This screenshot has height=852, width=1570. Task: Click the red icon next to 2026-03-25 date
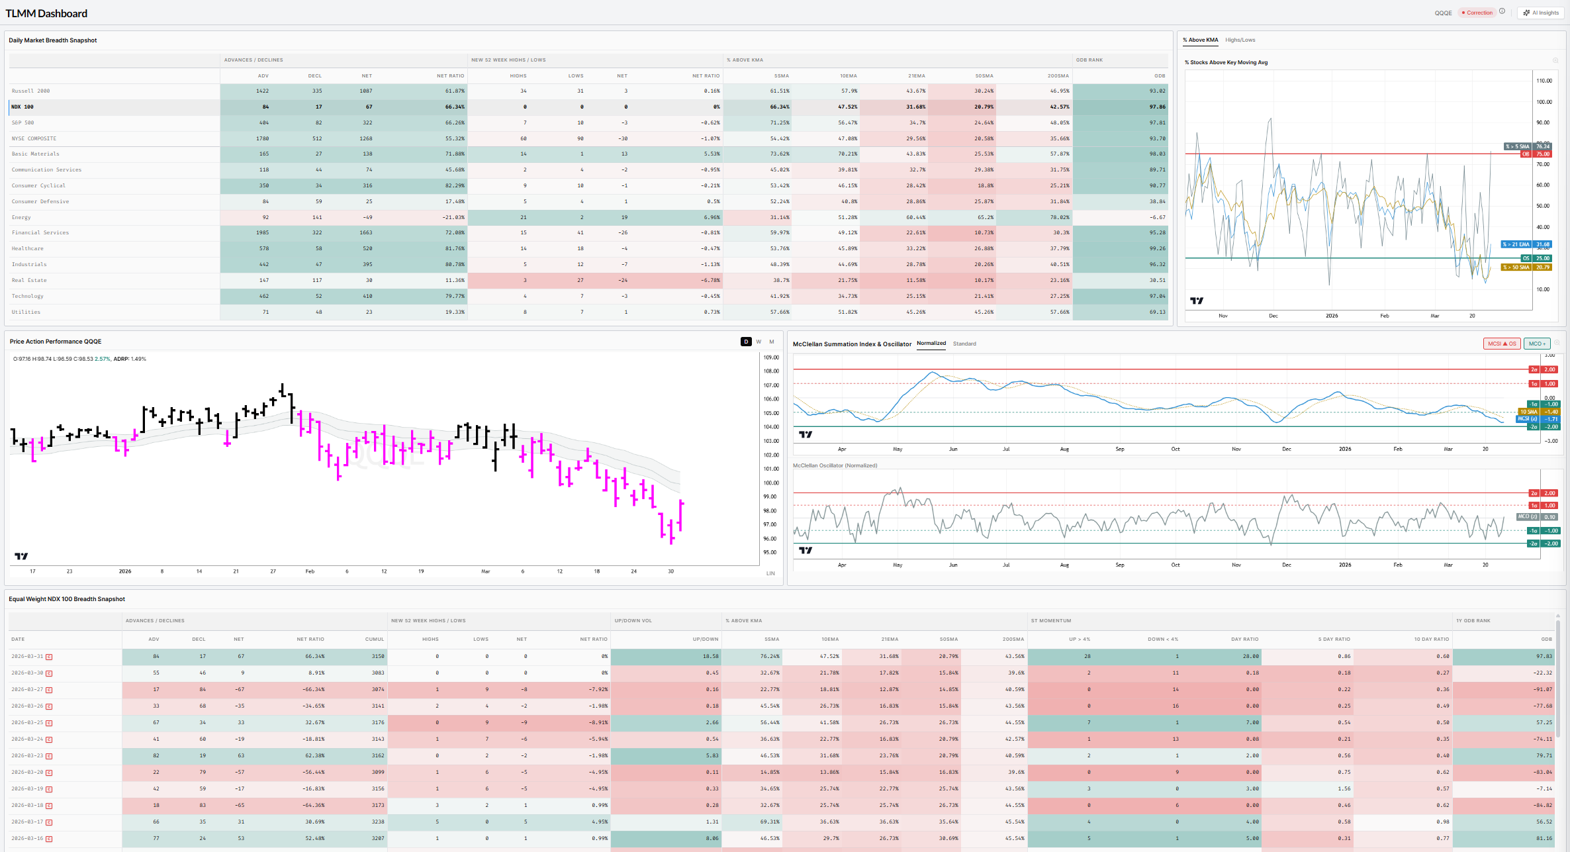tap(49, 723)
